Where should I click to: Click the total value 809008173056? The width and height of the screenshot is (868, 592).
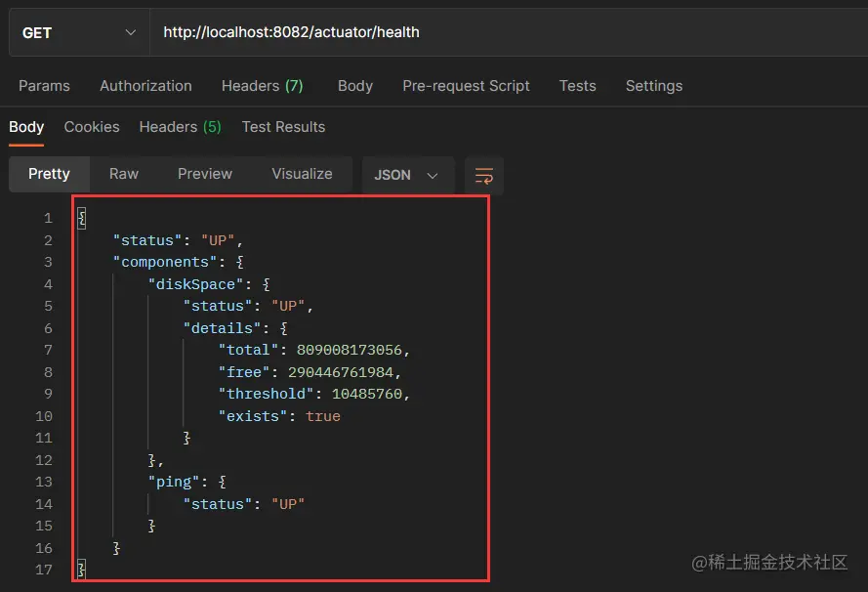coord(350,350)
